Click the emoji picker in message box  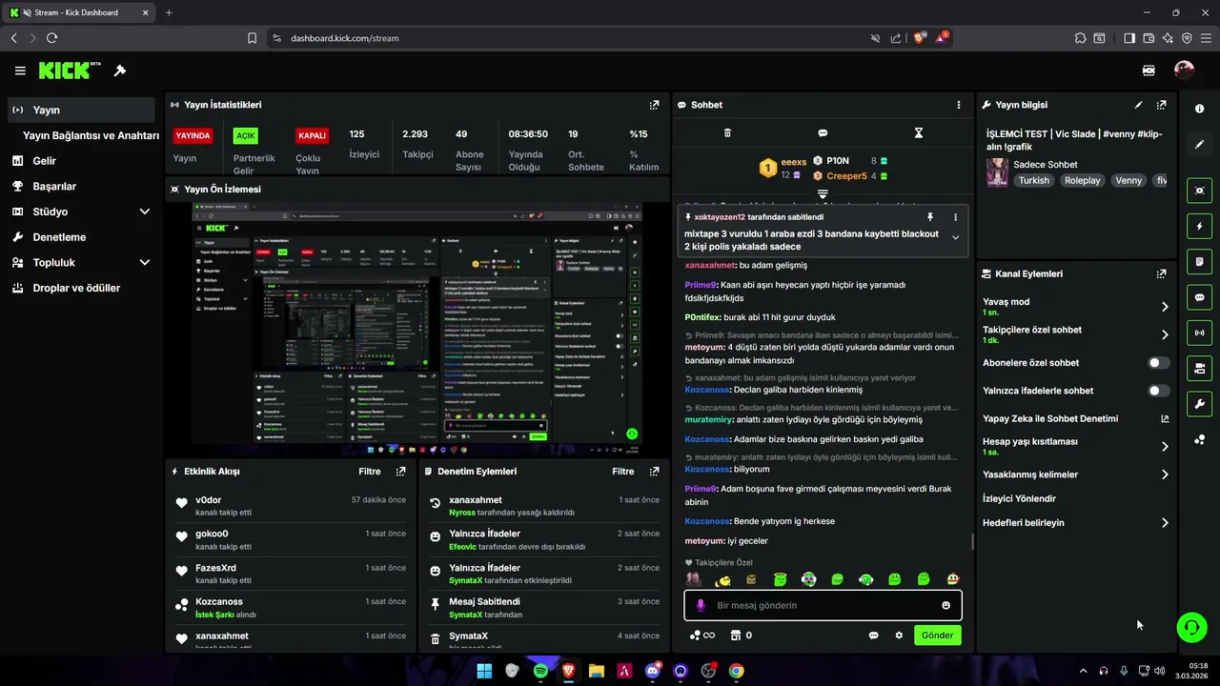[x=945, y=605]
